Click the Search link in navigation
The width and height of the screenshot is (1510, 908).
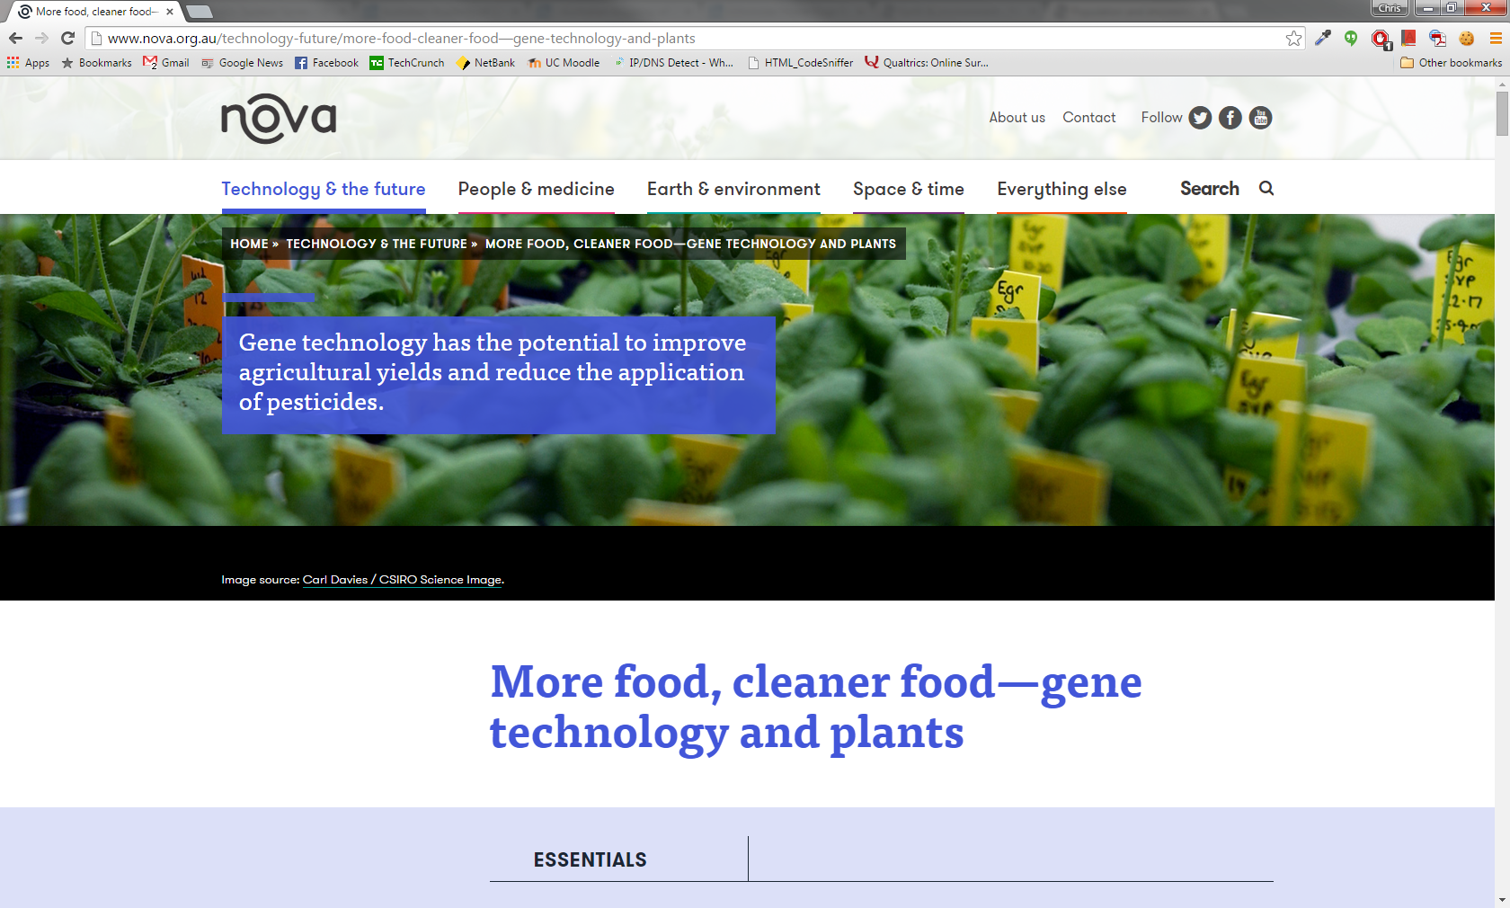coord(1210,188)
